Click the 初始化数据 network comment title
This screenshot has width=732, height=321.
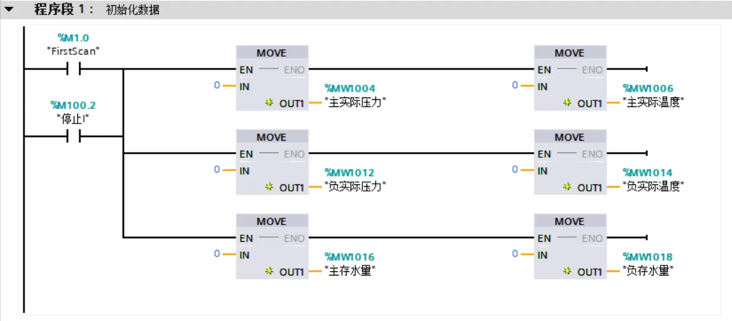[x=132, y=10]
